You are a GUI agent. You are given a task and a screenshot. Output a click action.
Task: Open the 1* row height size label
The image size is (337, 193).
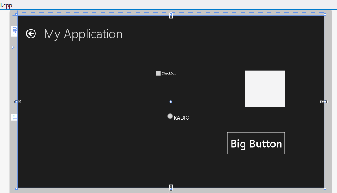[14, 117]
